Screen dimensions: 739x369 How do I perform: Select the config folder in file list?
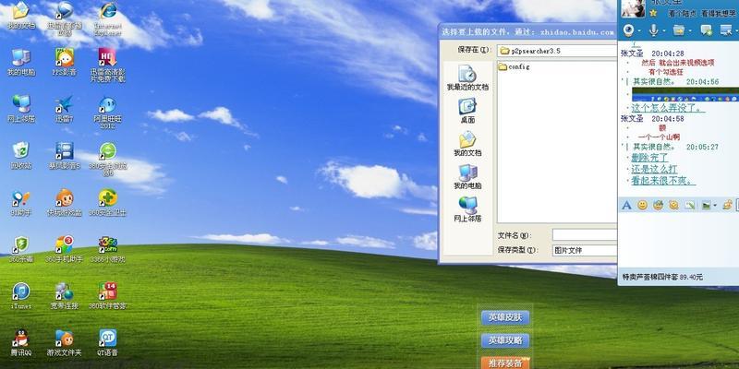click(514, 66)
